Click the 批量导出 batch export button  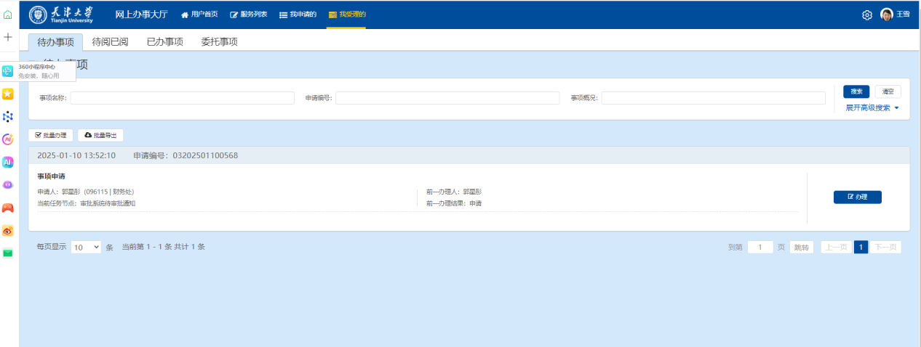click(100, 135)
